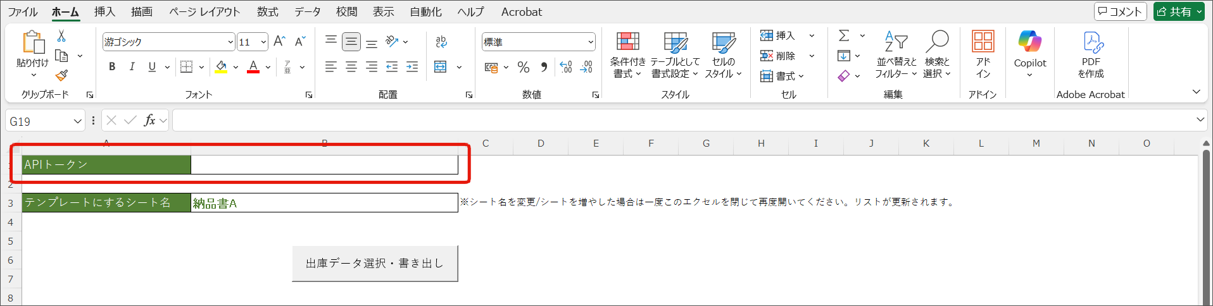Expand the formula bar

pyautogui.click(x=1200, y=119)
